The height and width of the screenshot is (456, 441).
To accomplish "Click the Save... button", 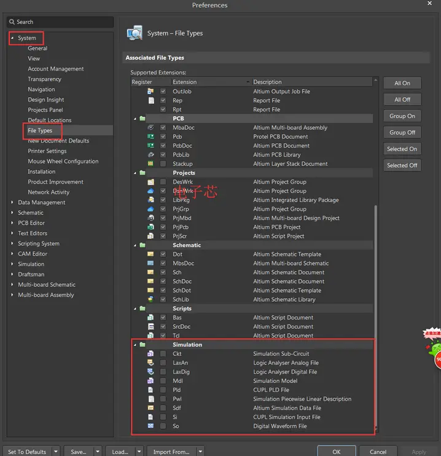I will tap(79, 451).
